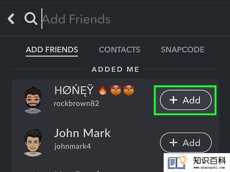Switch to the ADD FRIENDS tab
Viewport: 230px width, 172px height.
(52, 50)
